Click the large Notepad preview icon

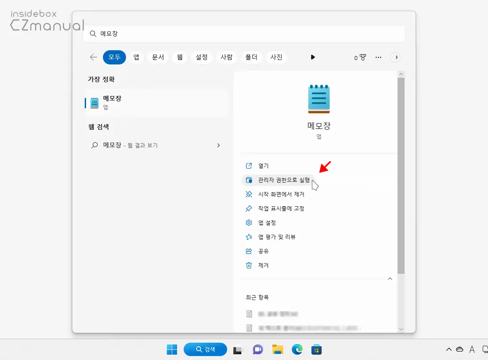coord(319,99)
